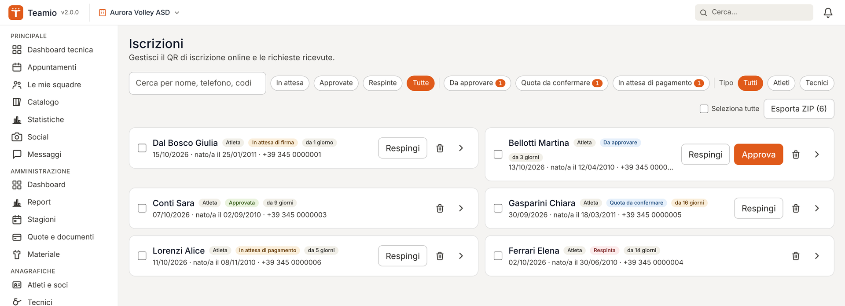Click the Amministrazione Dashboard grid icon

tap(17, 185)
